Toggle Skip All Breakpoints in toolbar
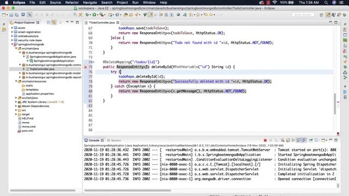The width and height of the screenshot is (349, 196). tap(29, 15)
